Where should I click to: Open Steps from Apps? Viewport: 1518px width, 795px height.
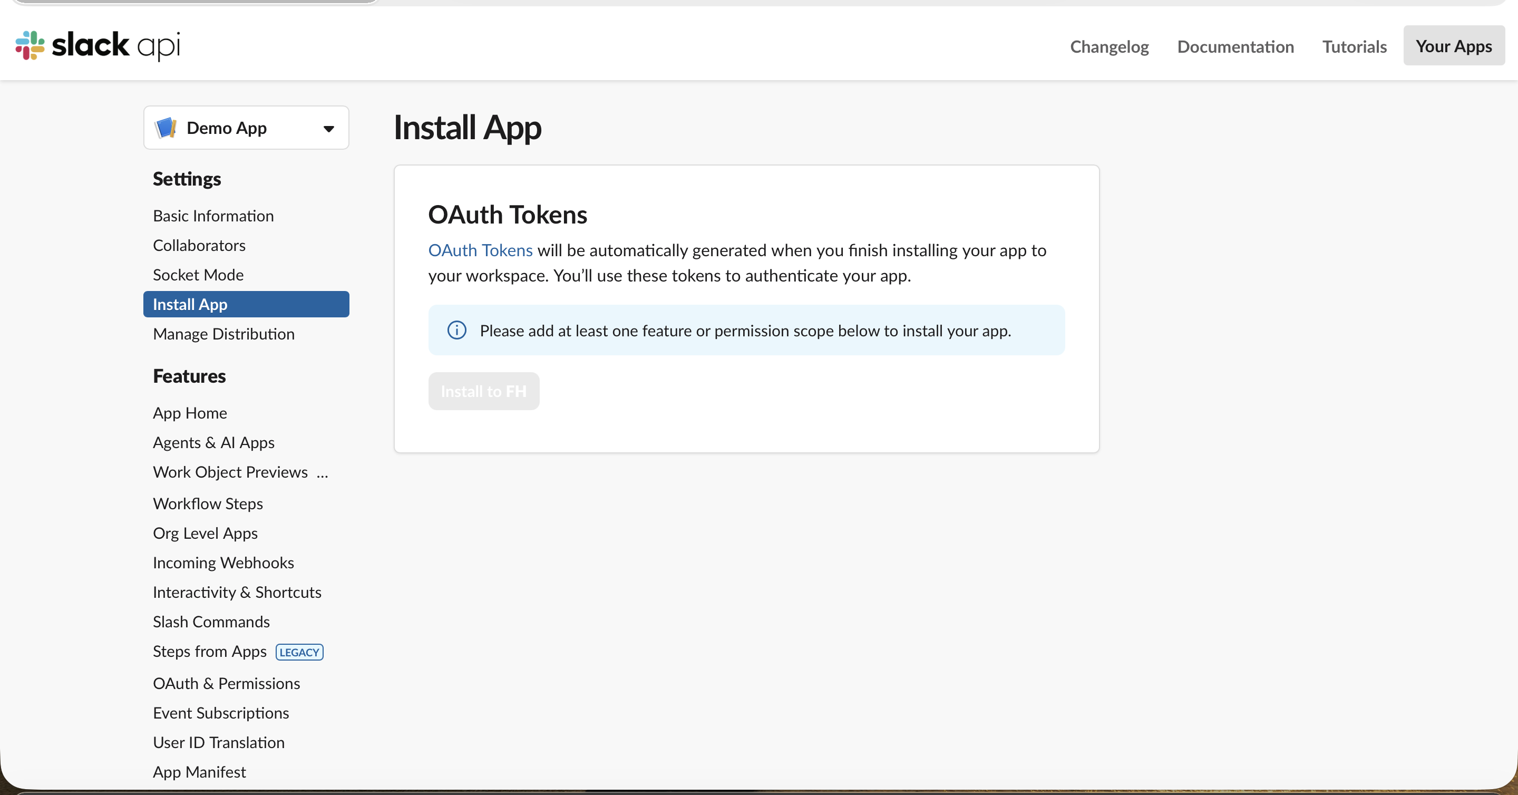210,651
